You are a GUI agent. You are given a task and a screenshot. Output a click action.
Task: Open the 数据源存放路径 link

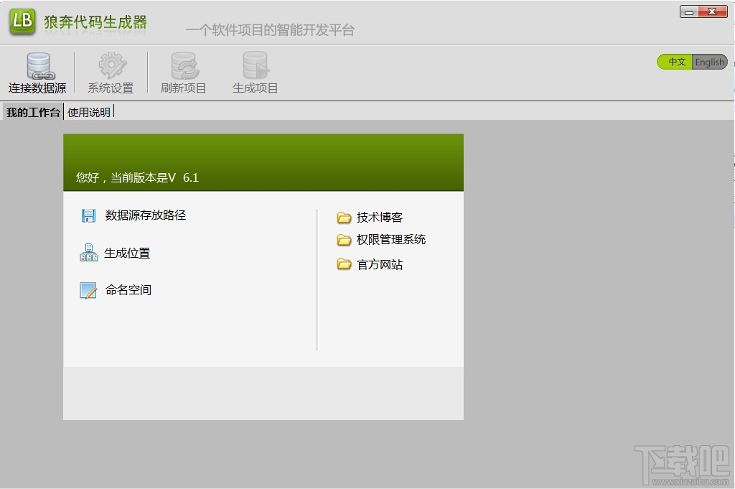(x=145, y=215)
